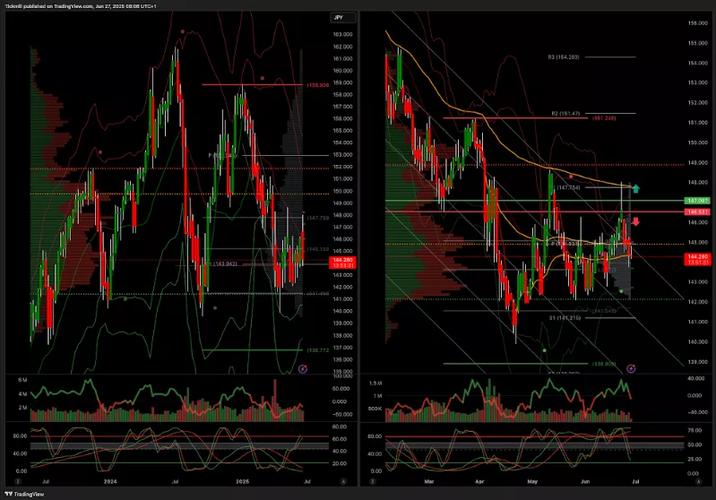Click the '2024' label on left time axis

110,480
